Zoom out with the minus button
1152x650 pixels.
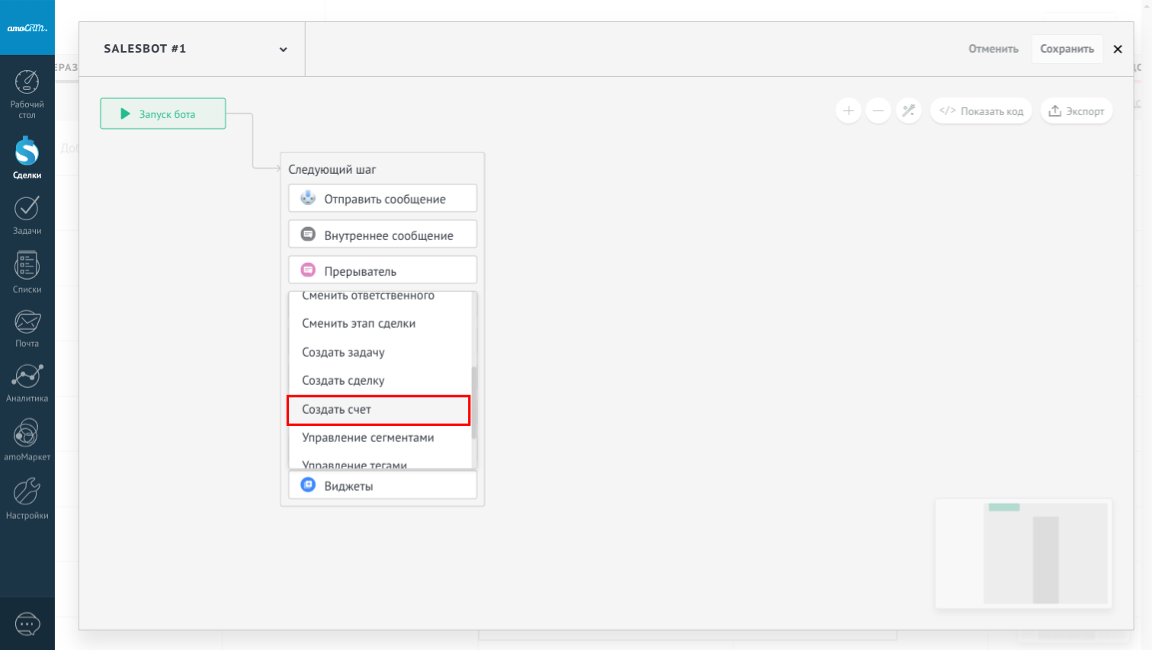pos(878,111)
